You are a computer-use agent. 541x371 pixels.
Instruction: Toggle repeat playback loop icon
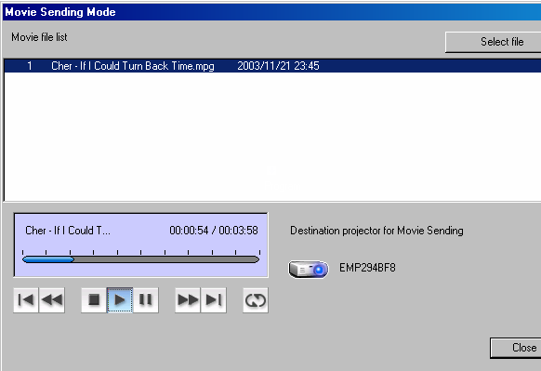(256, 300)
